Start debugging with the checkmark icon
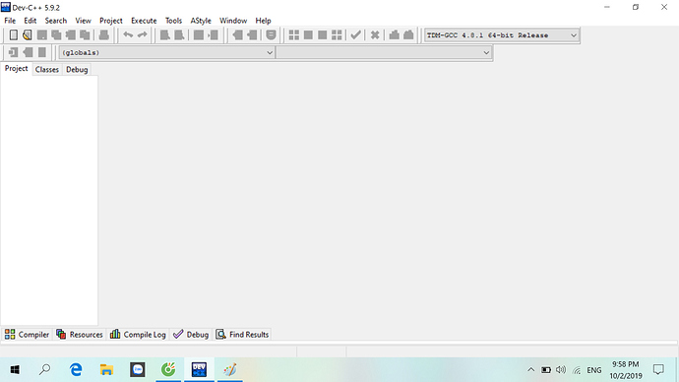This screenshot has width=679, height=382. point(355,35)
